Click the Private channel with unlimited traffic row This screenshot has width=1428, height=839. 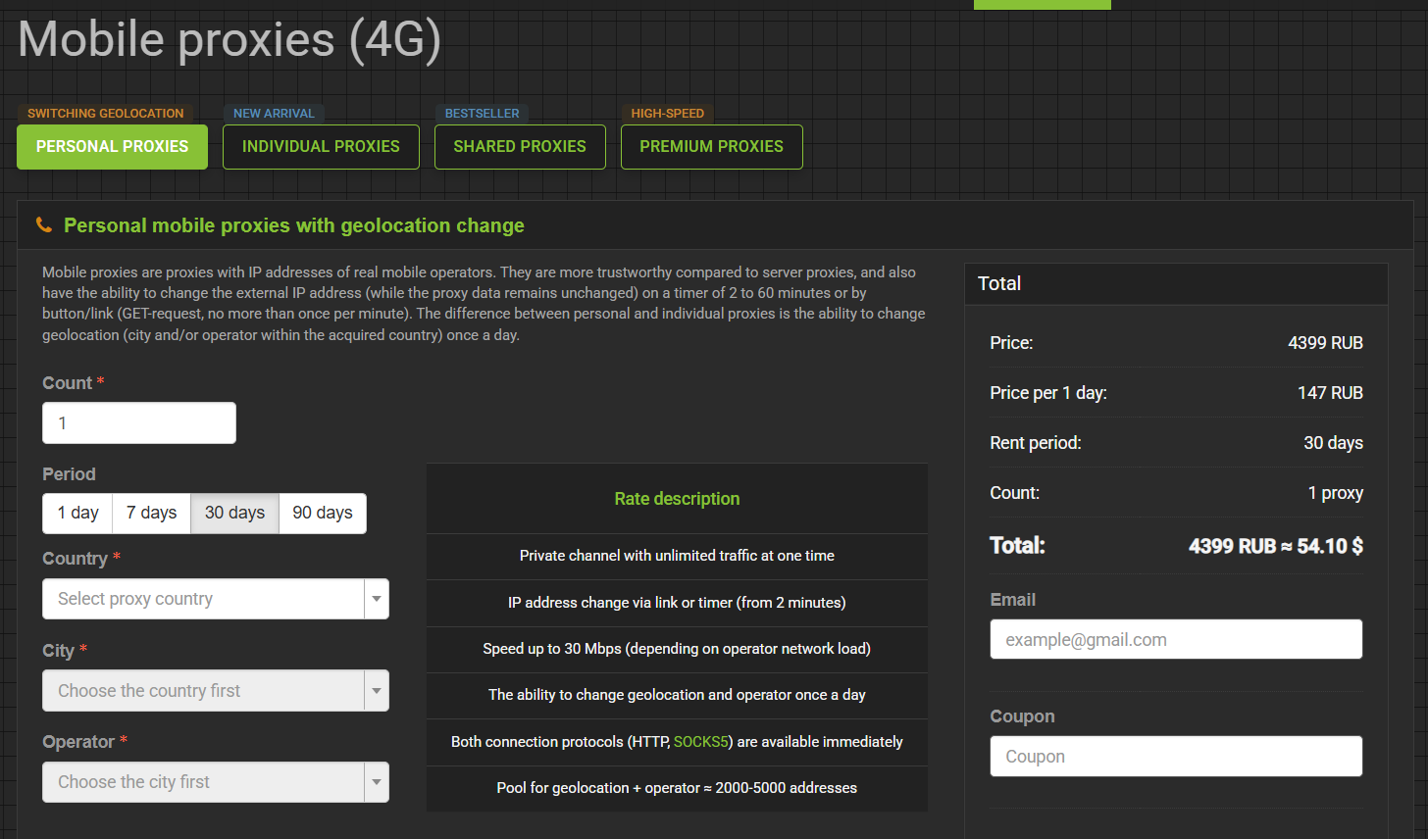pos(677,556)
